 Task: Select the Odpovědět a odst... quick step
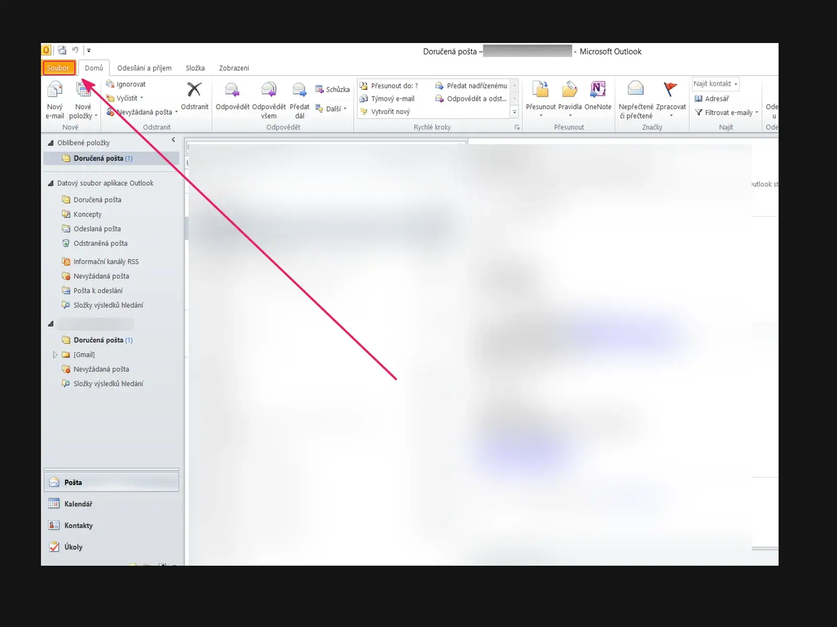(x=471, y=99)
